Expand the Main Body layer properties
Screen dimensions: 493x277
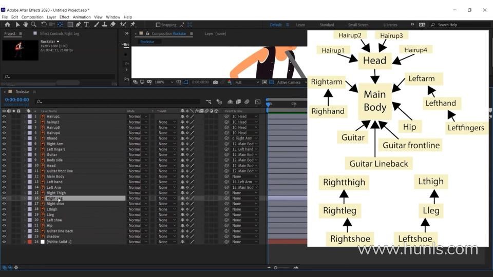pos(24,176)
